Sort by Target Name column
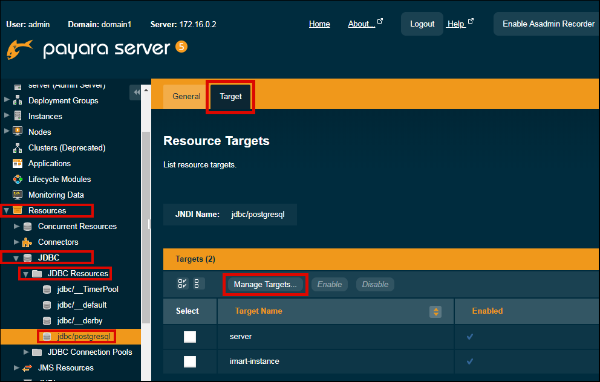600x382 pixels. [435, 311]
